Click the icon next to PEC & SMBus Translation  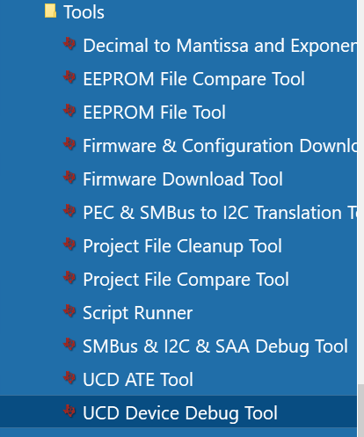[69, 211]
